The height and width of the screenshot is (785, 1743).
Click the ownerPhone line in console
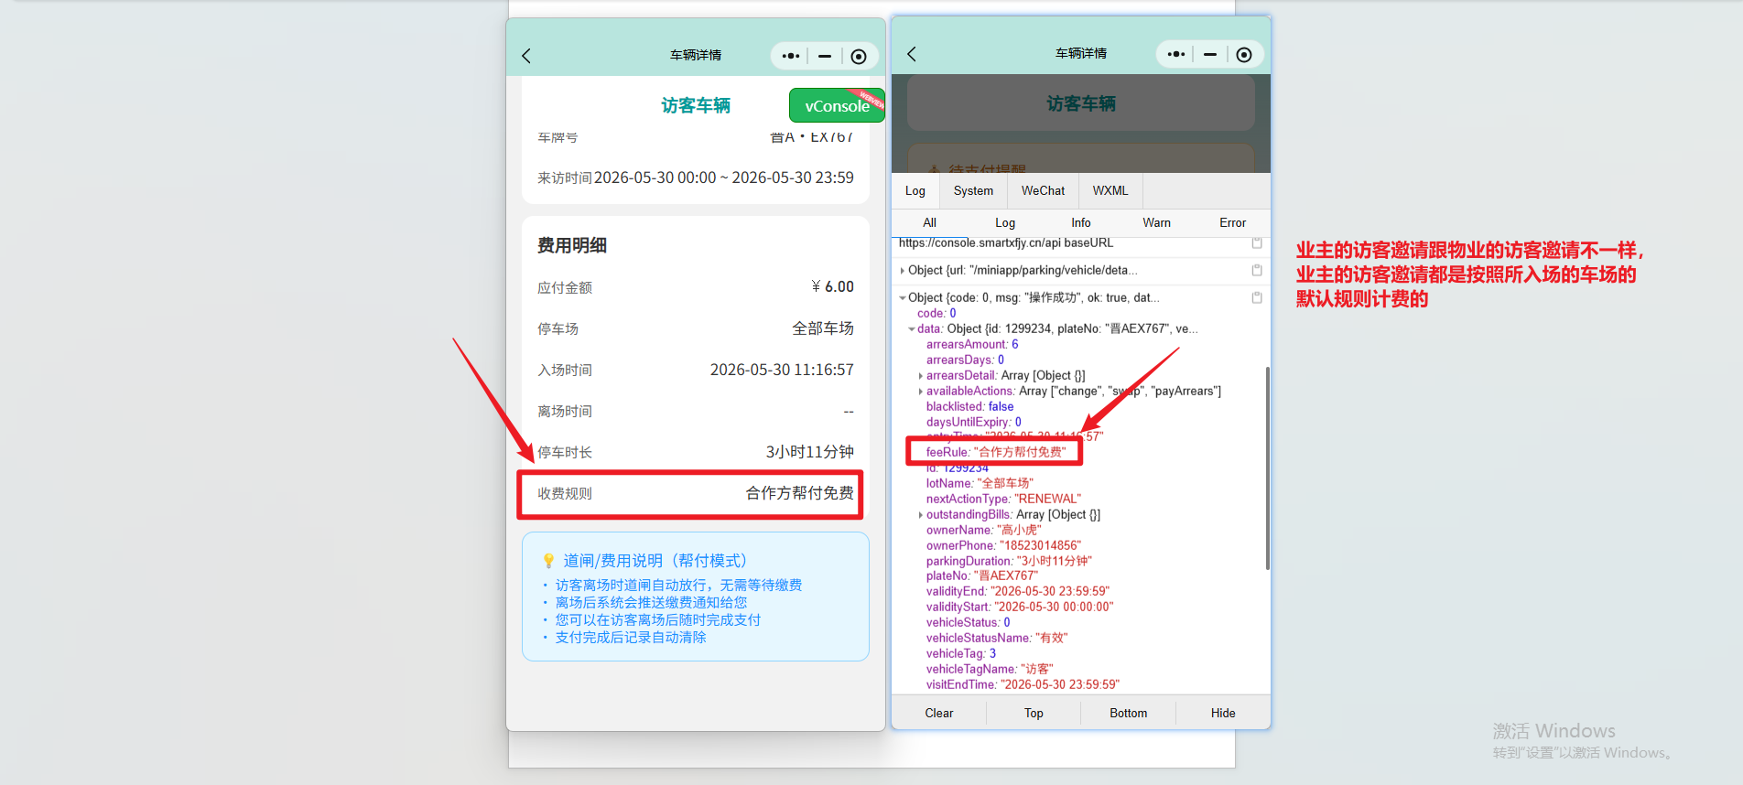coord(1003,545)
